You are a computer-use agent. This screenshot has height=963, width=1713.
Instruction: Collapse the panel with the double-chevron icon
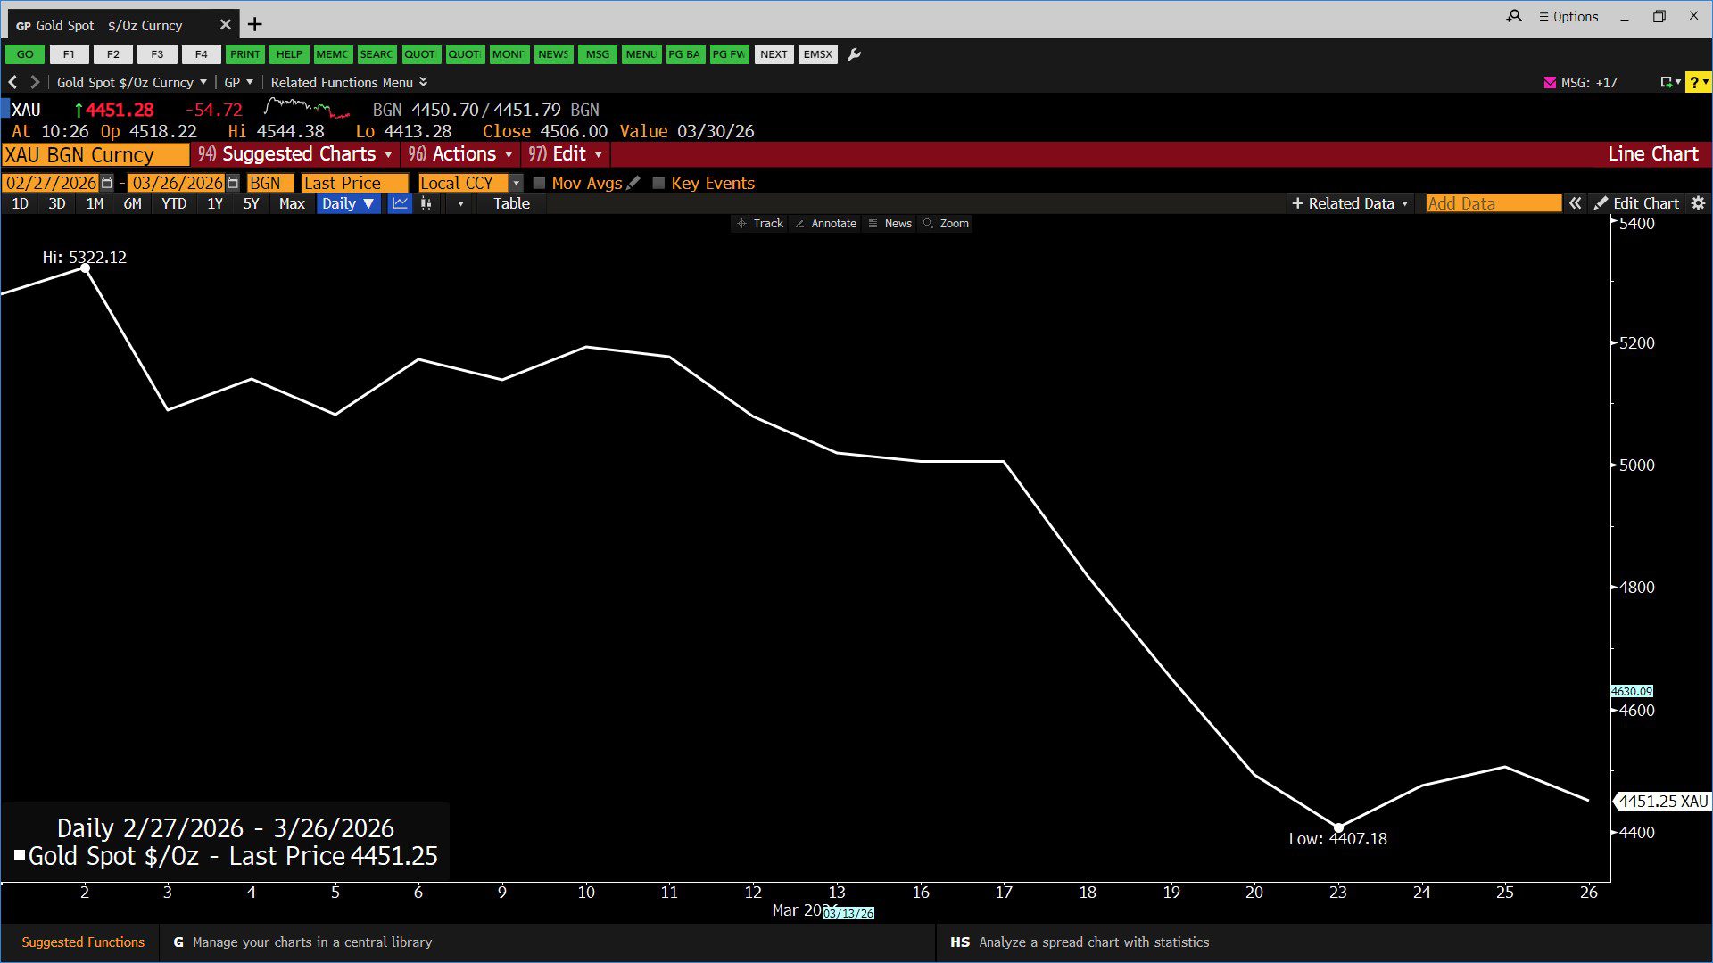coord(1576,203)
